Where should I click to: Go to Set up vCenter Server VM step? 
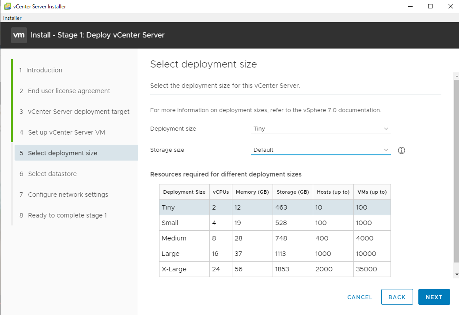[66, 132]
